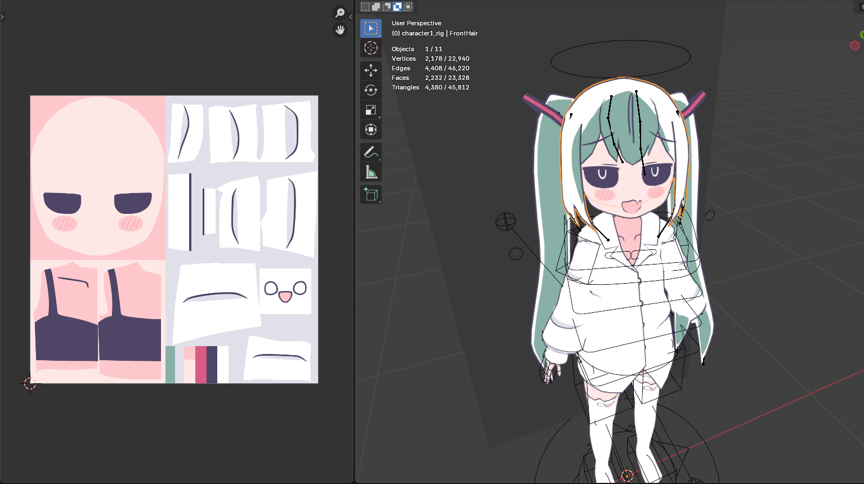The height and width of the screenshot is (484, 864).
Task: Click the 3D cursor at the character's feet
Action: [627, 476]
